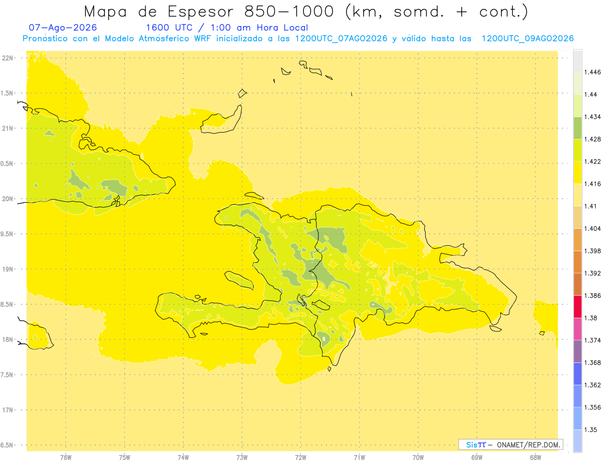The height and width of the screenshot is (464, 601).
Task: Click the longitude label '75W'
Action: pos(124,457)
